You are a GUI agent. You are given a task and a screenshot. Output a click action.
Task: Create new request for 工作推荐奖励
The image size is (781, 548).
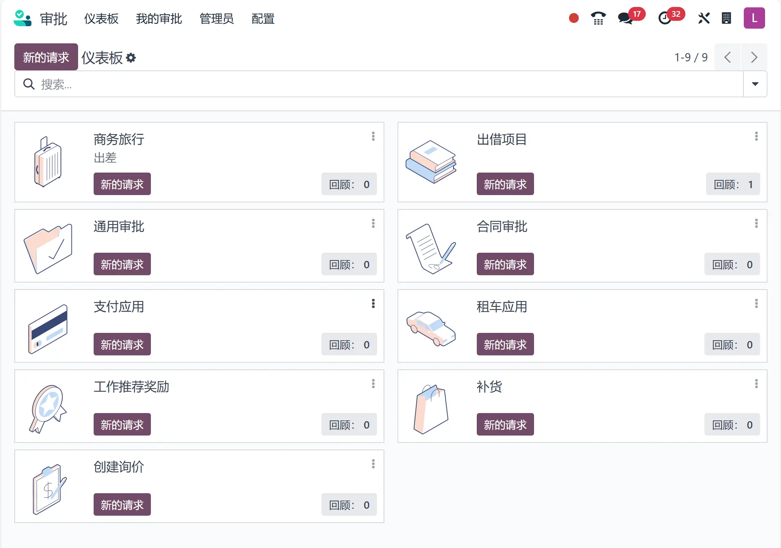coord(122,424)
